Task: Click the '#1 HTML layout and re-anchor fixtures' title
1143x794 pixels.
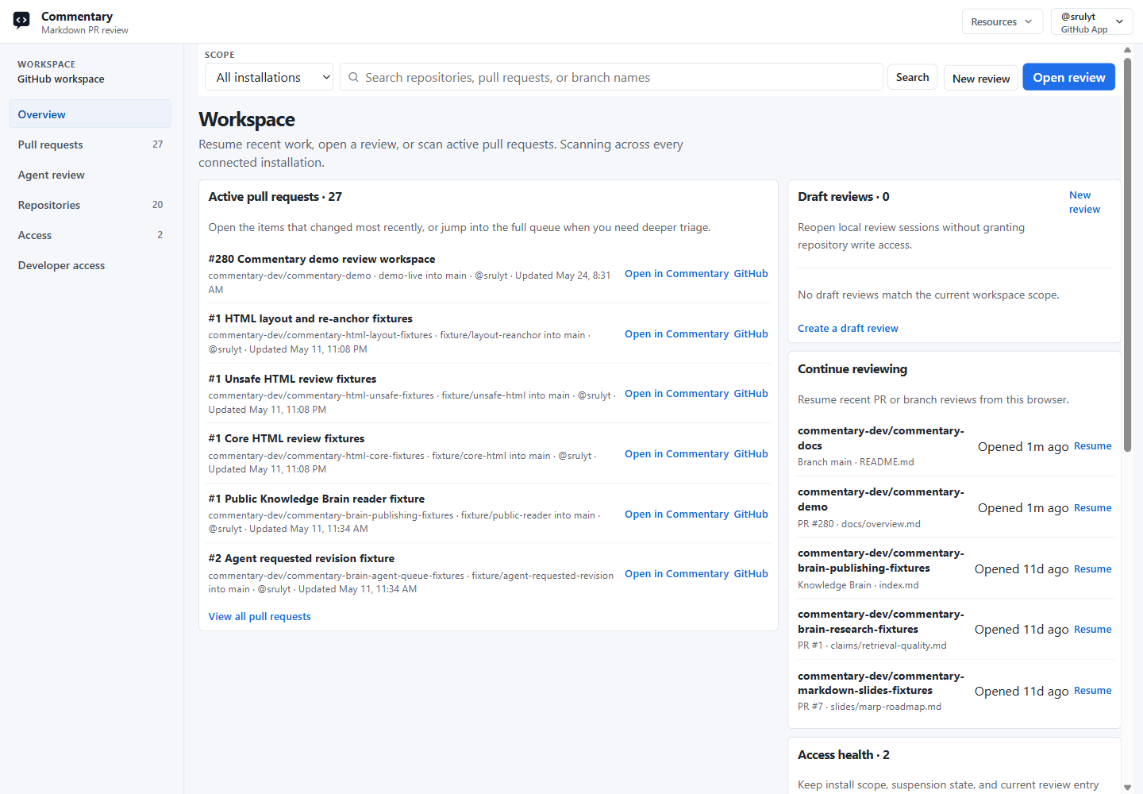Action: click(310, 318)
